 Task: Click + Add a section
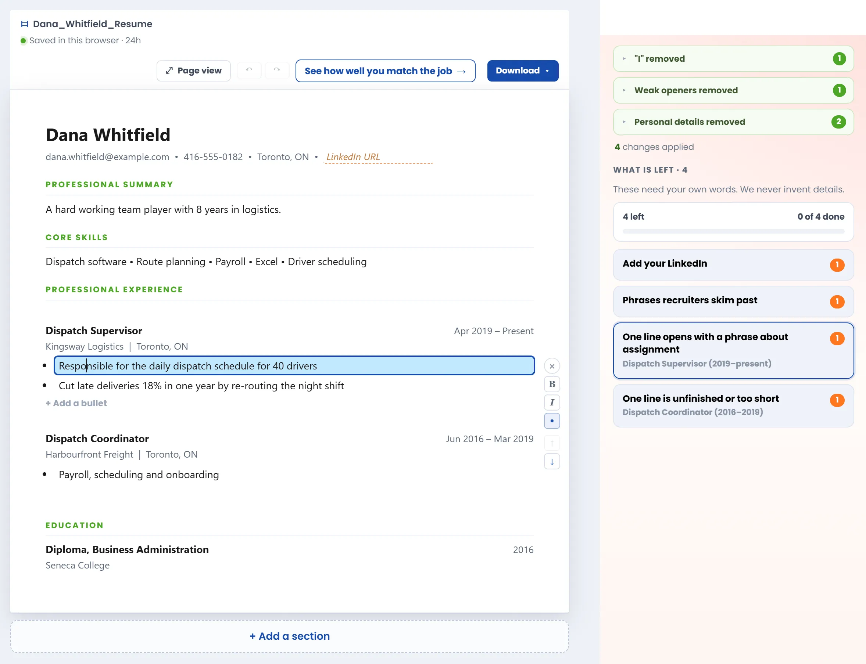coord(290,636)
